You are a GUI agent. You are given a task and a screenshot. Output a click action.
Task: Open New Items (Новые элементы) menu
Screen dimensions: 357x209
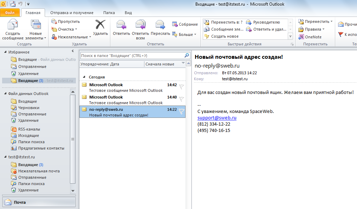[36, 30]
